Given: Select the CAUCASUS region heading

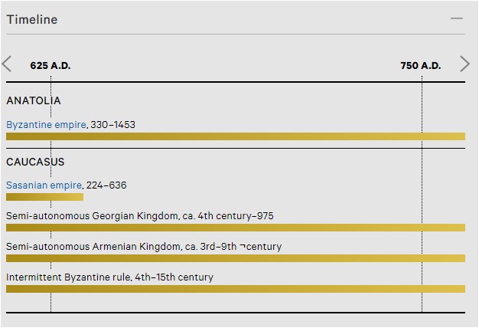Looking at the screenshot, I should 35,162.
